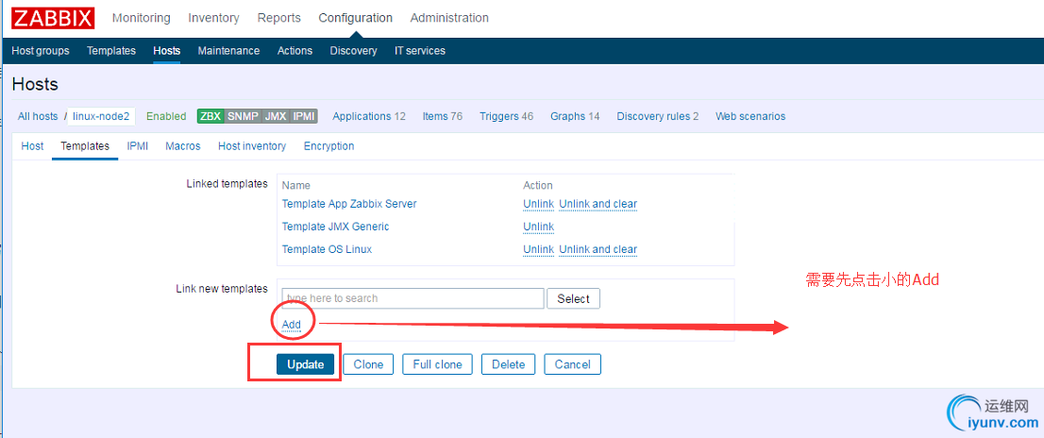The width and height of the screenshot is (1044, 438).
Task: Click the Linked templates label
Action: tap(227, 184)
